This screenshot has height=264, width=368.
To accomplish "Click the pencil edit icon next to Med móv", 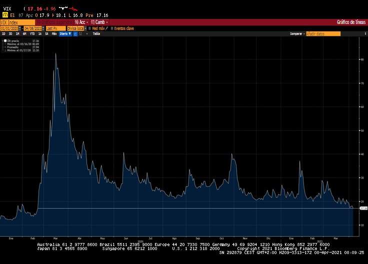I will pyautogui.click(x=107, y=28).
